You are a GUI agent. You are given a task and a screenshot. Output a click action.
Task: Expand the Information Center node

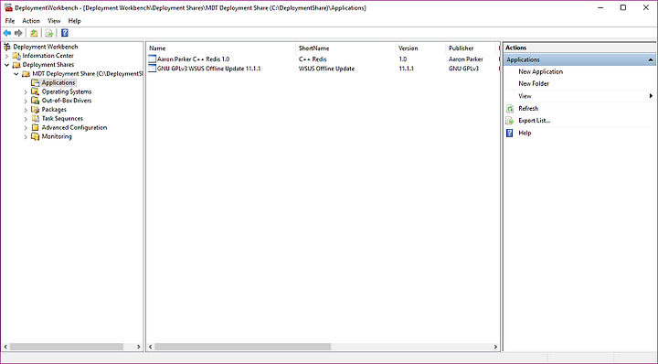[x=6, y=56]
